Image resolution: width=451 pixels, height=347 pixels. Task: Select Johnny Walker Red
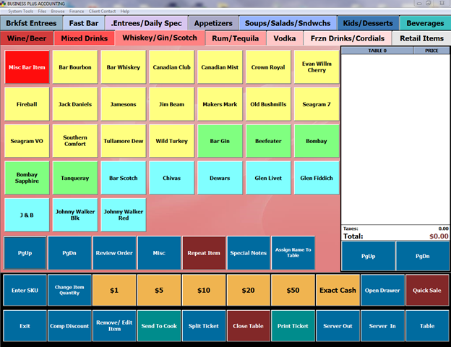coord(124,215)
